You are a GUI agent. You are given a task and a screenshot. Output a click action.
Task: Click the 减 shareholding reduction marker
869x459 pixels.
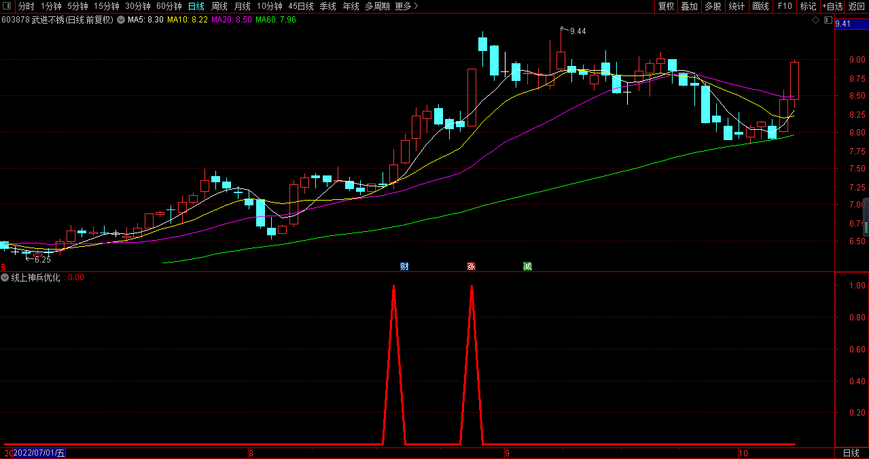527,267
